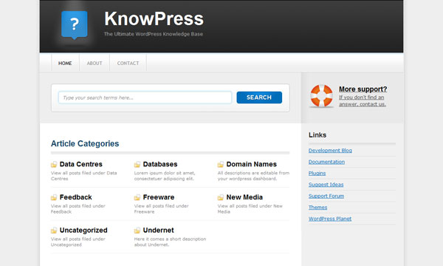443x266 pixels.
Task: Click the Ultimate WordPress Knowledge Base tagline
Action: [x=153, y=34]
